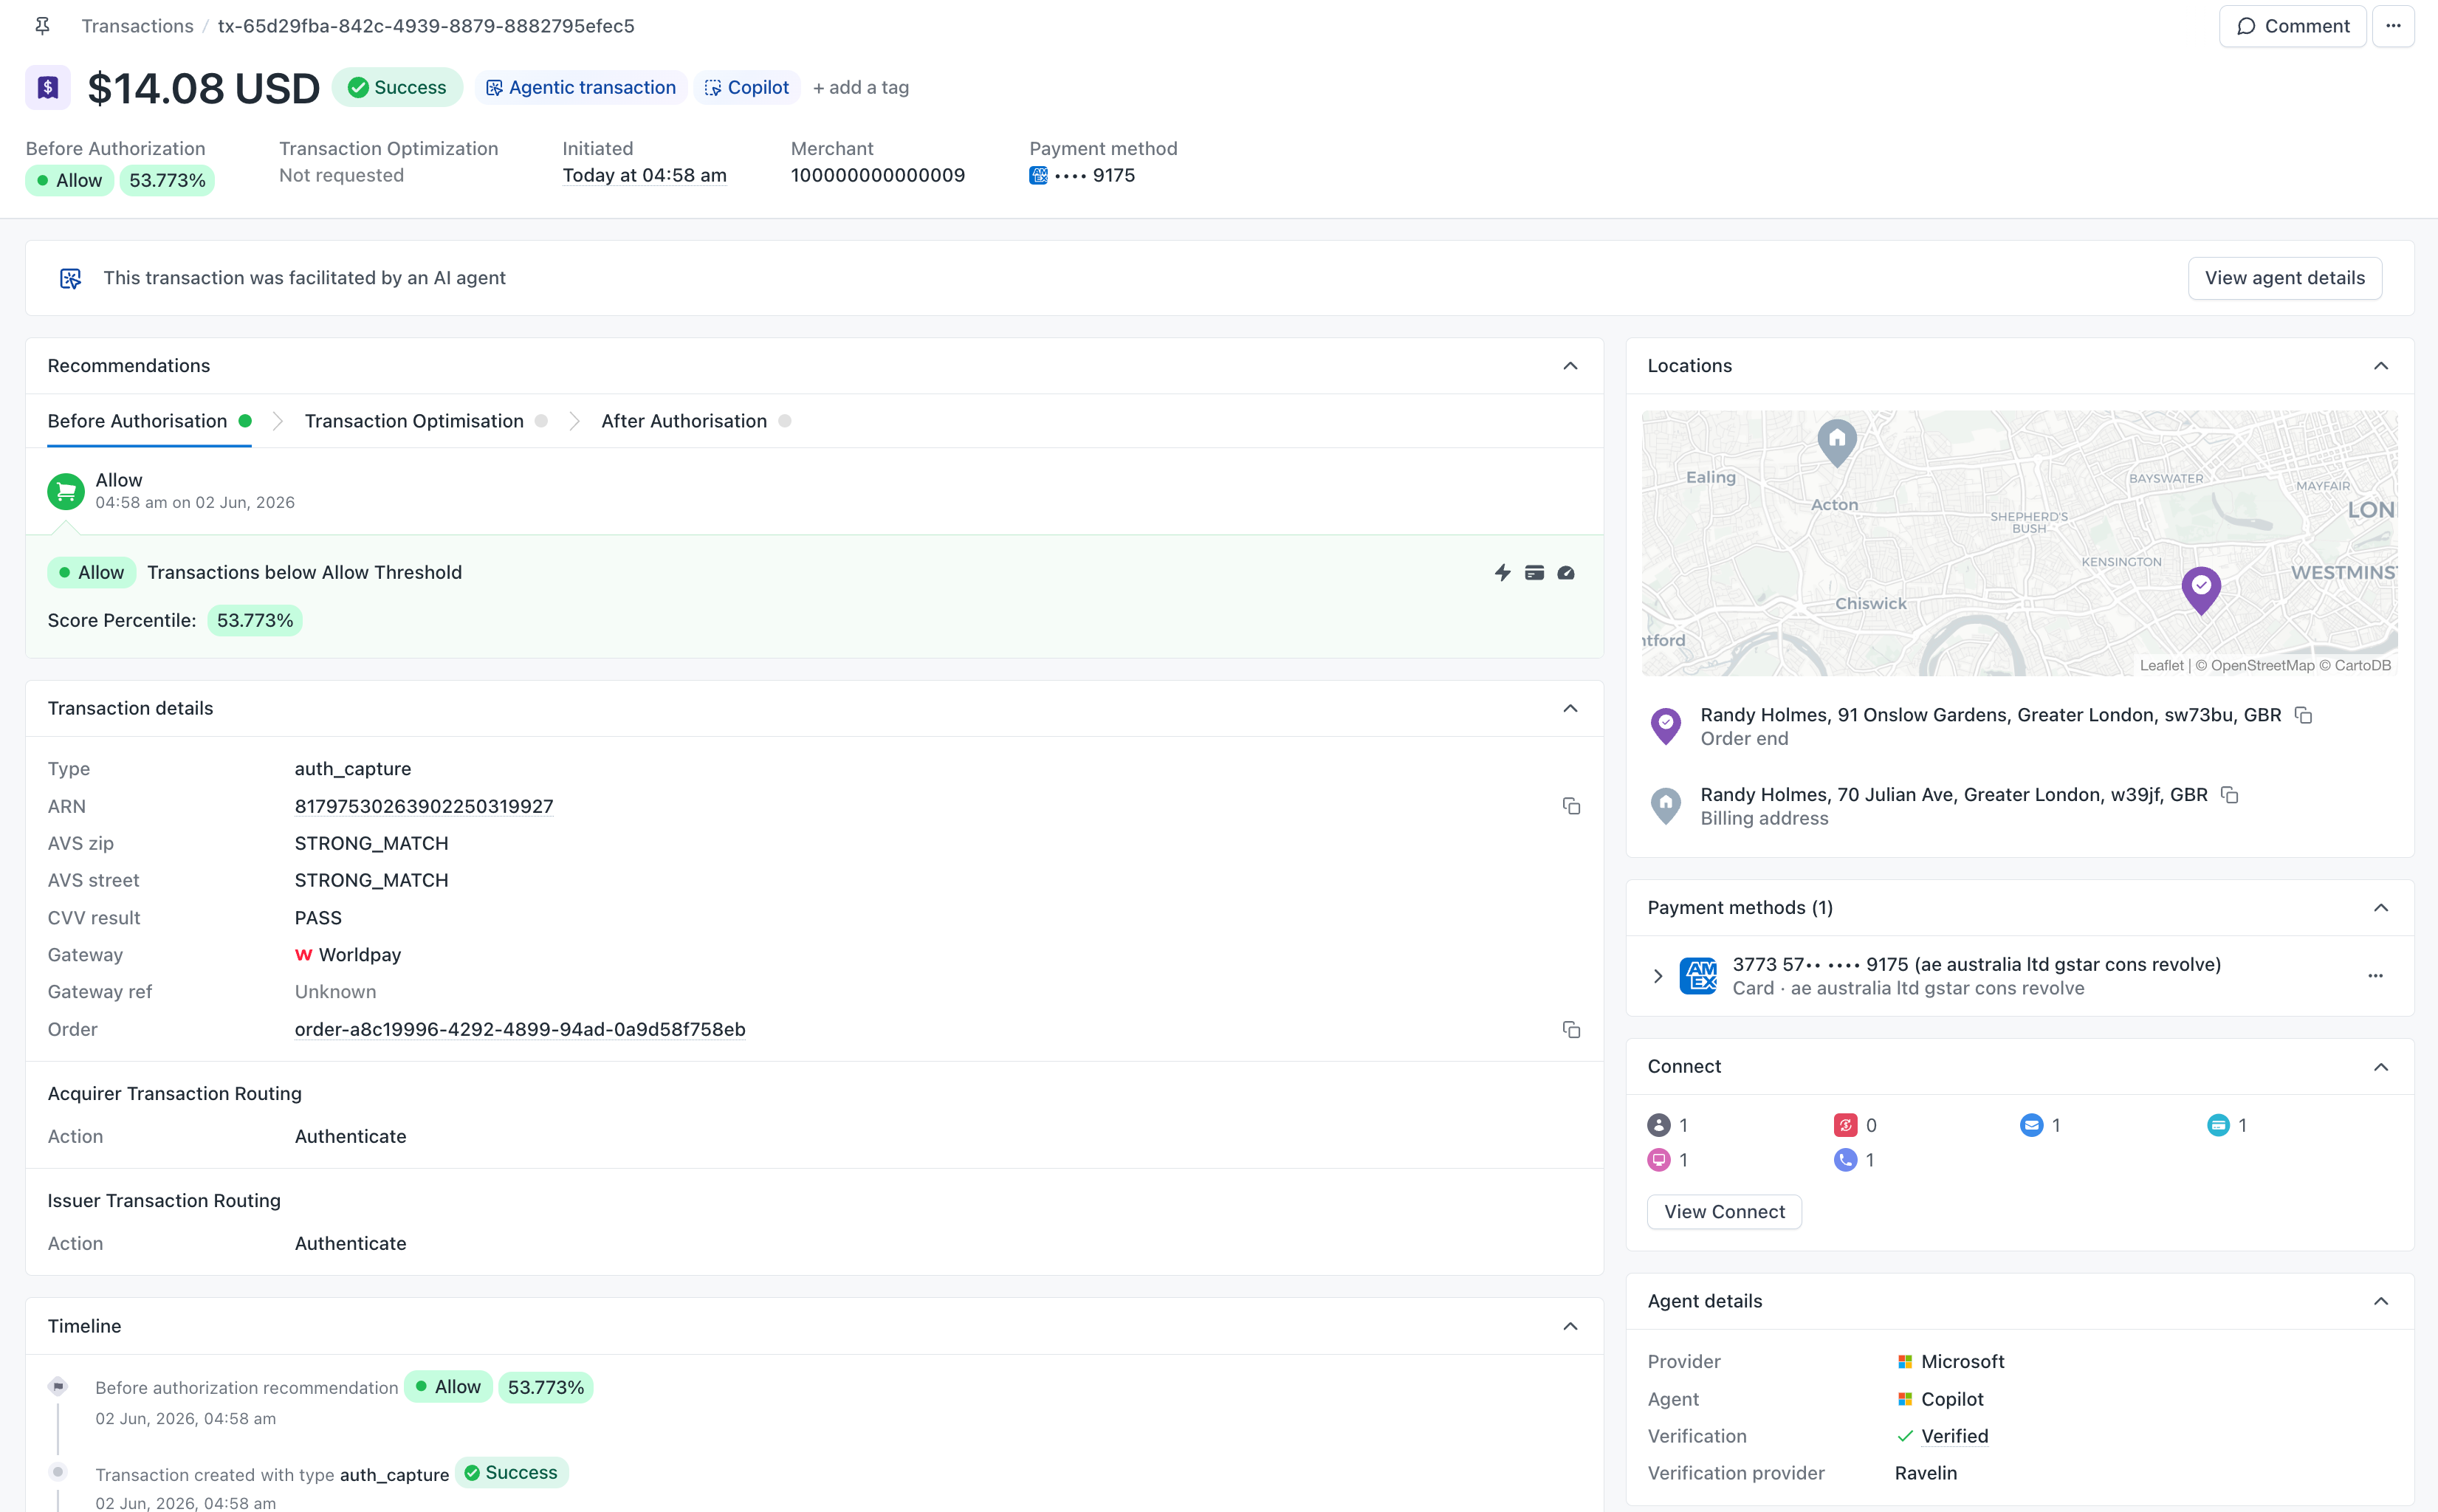
Task: Click Today at 04:58 am initiated time
Action: click(x=644, y=176)
